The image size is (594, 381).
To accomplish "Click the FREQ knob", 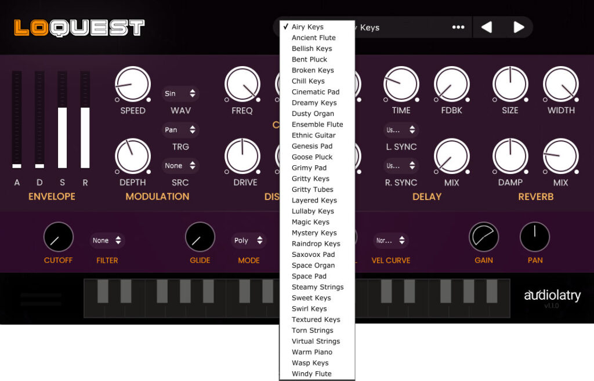I will pyautogui.click(x=242, y=84).
